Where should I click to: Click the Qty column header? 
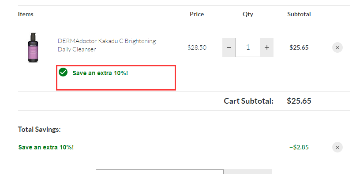248,14
